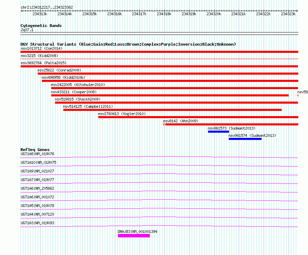Click the 234321k ruler tick label
The height and width of the screenshot is (255, 308).
tap(238, 14)
